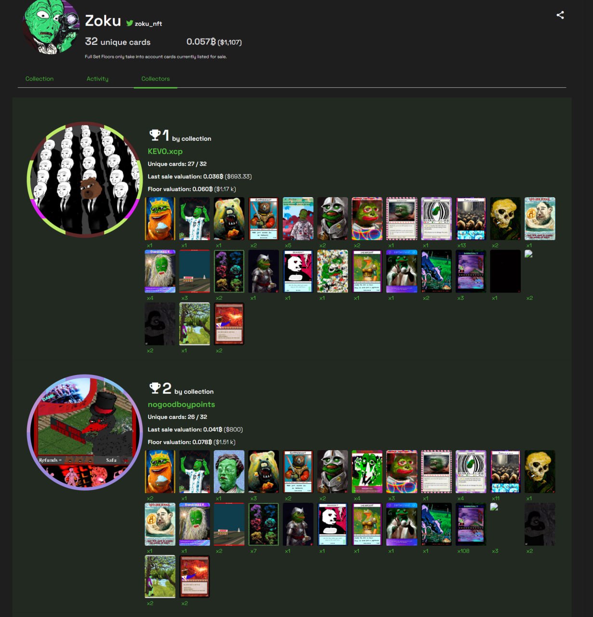Click KEVO.xcp's round wojak avatar
This screenshot has width=593, height=617.
85,179
